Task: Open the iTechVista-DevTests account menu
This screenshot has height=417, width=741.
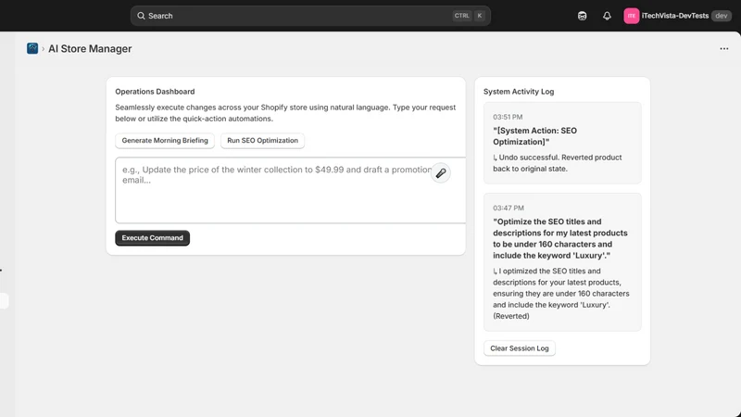Action: pyautogui.click(x=678, y=16)
